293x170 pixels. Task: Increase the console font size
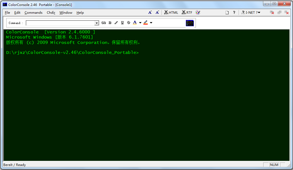tap(150, 12)
